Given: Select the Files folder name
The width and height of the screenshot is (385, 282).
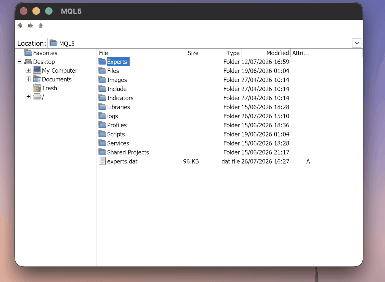Looking at the screenshot, I should 113,71.
